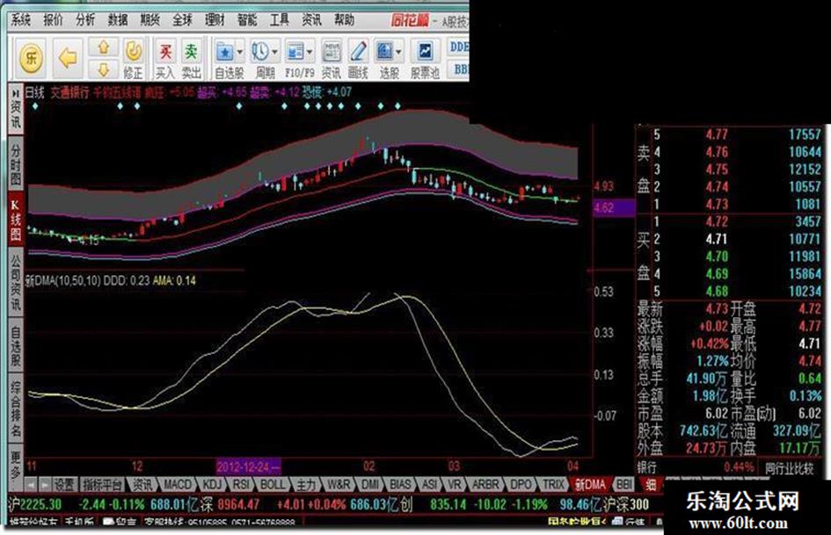831x535 pixels.
Task: Open the 自选股 sidebar tab
Action: (x=15, y=346)
